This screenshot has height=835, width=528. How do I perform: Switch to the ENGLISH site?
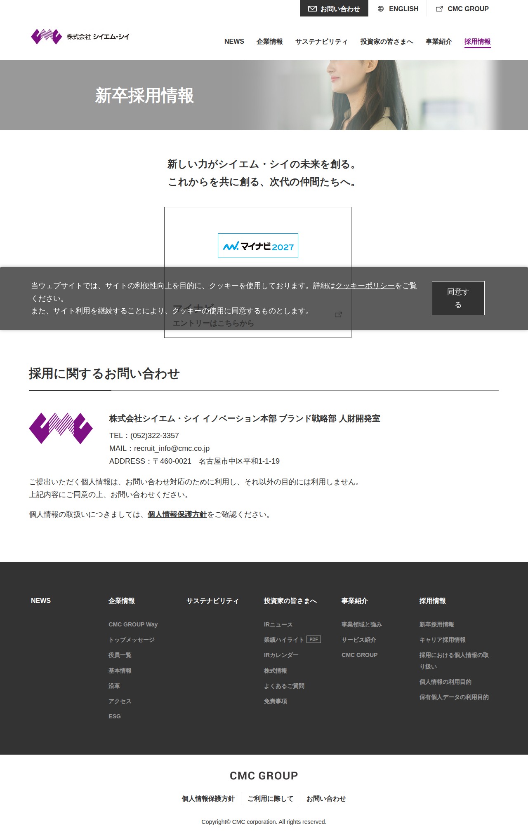point(398,9)
